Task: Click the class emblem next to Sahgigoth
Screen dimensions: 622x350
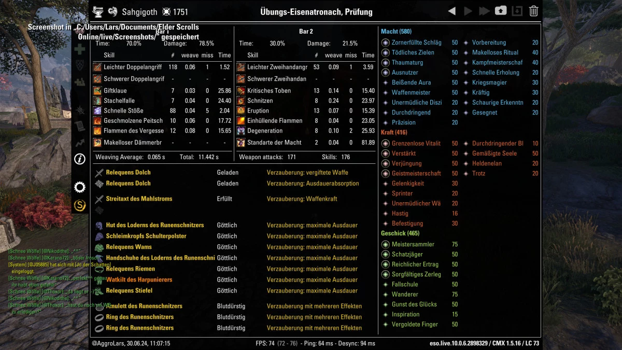Action: coord(113,11)
